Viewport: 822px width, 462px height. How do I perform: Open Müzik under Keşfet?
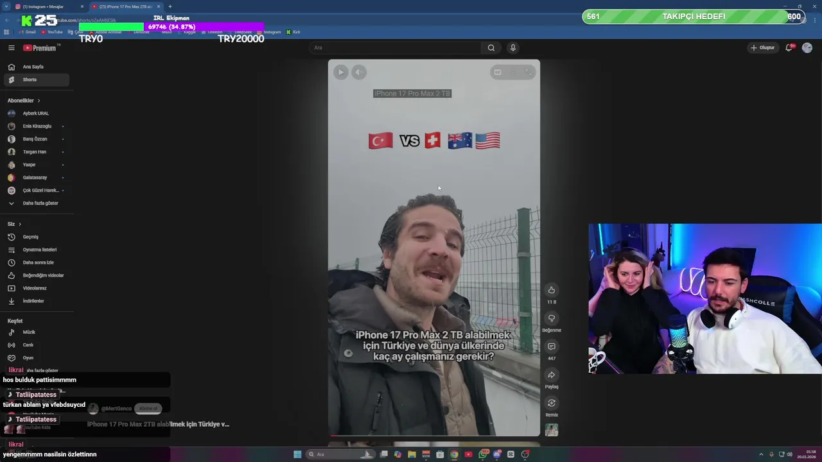37,332
